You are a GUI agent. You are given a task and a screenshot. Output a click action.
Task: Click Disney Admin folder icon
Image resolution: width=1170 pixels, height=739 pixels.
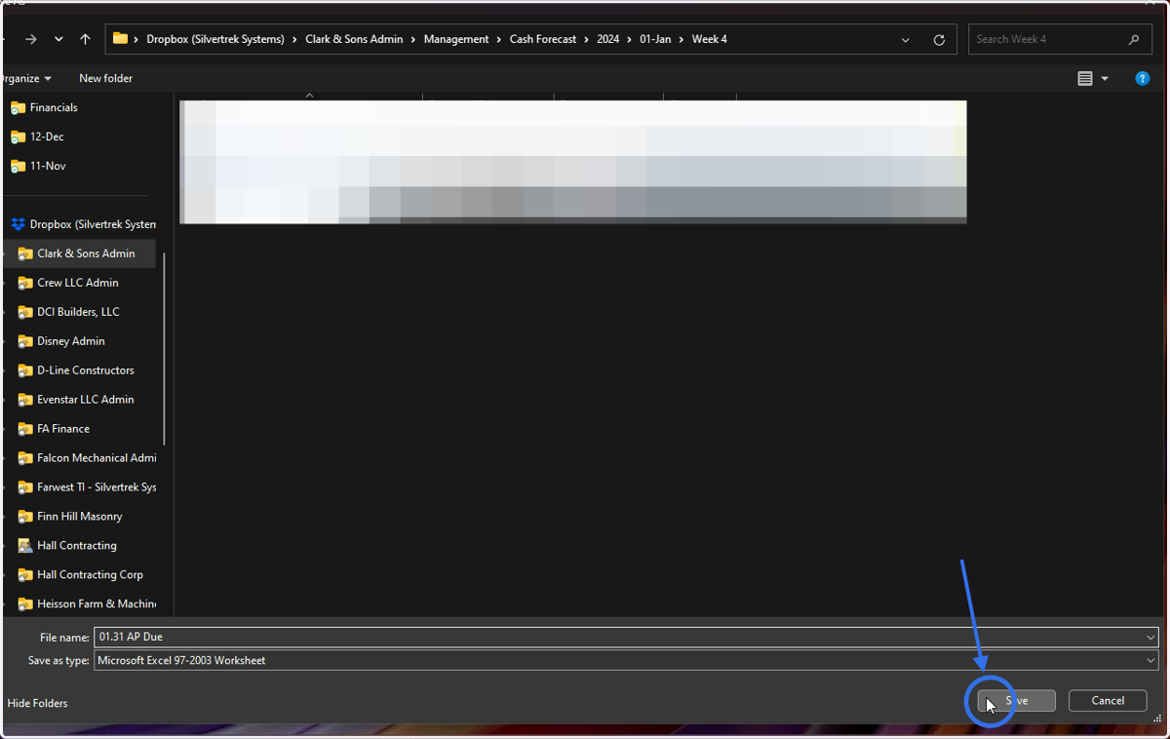pos(25,341)
